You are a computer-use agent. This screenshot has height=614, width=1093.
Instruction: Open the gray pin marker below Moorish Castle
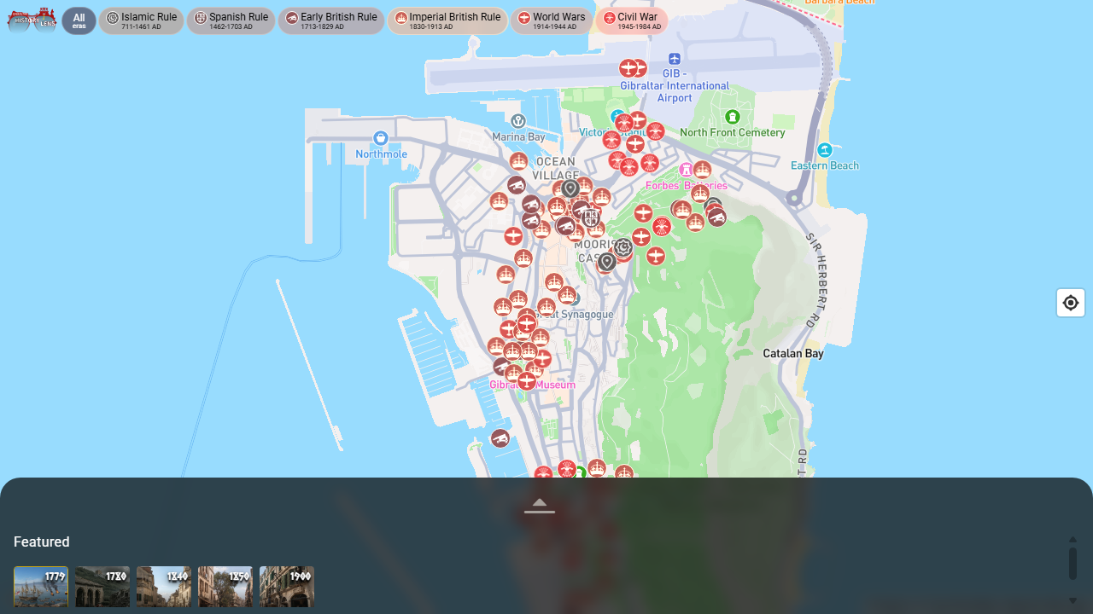click(x=606, y=261)
